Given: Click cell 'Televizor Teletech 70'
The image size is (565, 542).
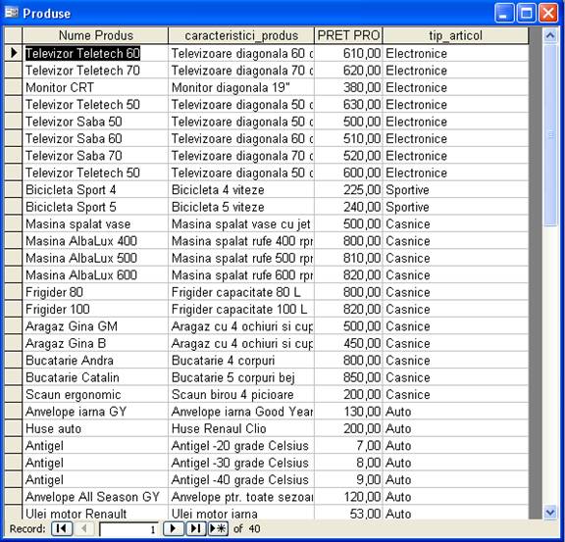Looking at the screenshot, I should pyautogui.click(x=95, y=71).
